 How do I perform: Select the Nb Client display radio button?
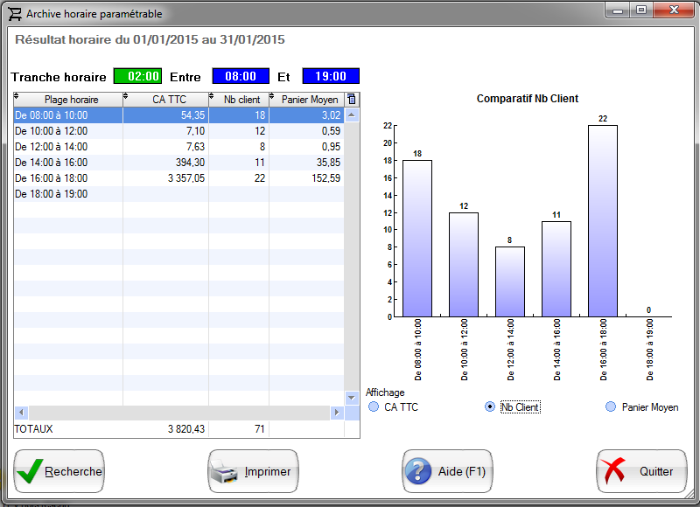coord(490,407)
